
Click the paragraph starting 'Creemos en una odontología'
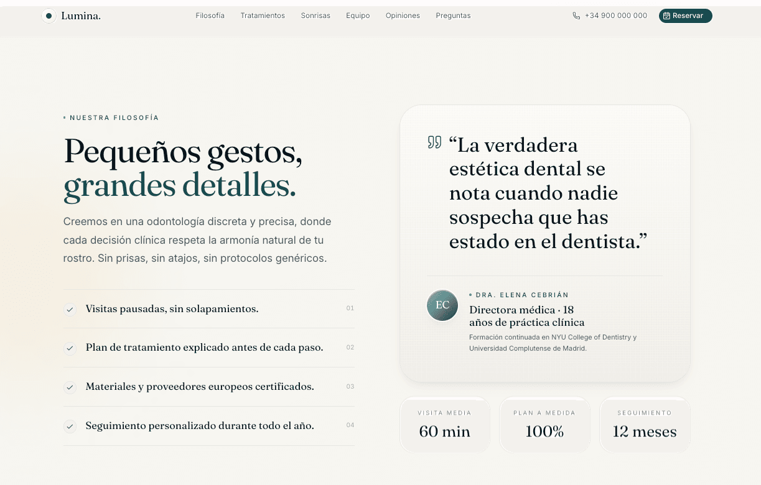[197, 239]
